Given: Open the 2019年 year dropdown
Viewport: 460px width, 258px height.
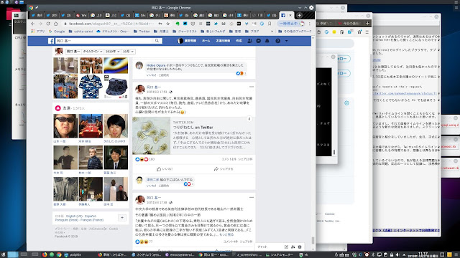Looking at the screenshot, I should click(112, 52).
